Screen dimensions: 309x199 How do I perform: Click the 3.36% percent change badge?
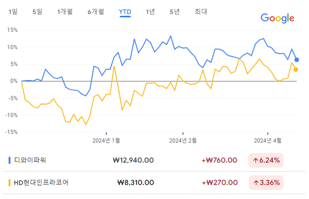tap(266, 182)
